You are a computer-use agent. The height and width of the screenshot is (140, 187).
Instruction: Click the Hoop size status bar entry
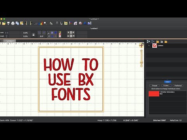tap(107, 120)
